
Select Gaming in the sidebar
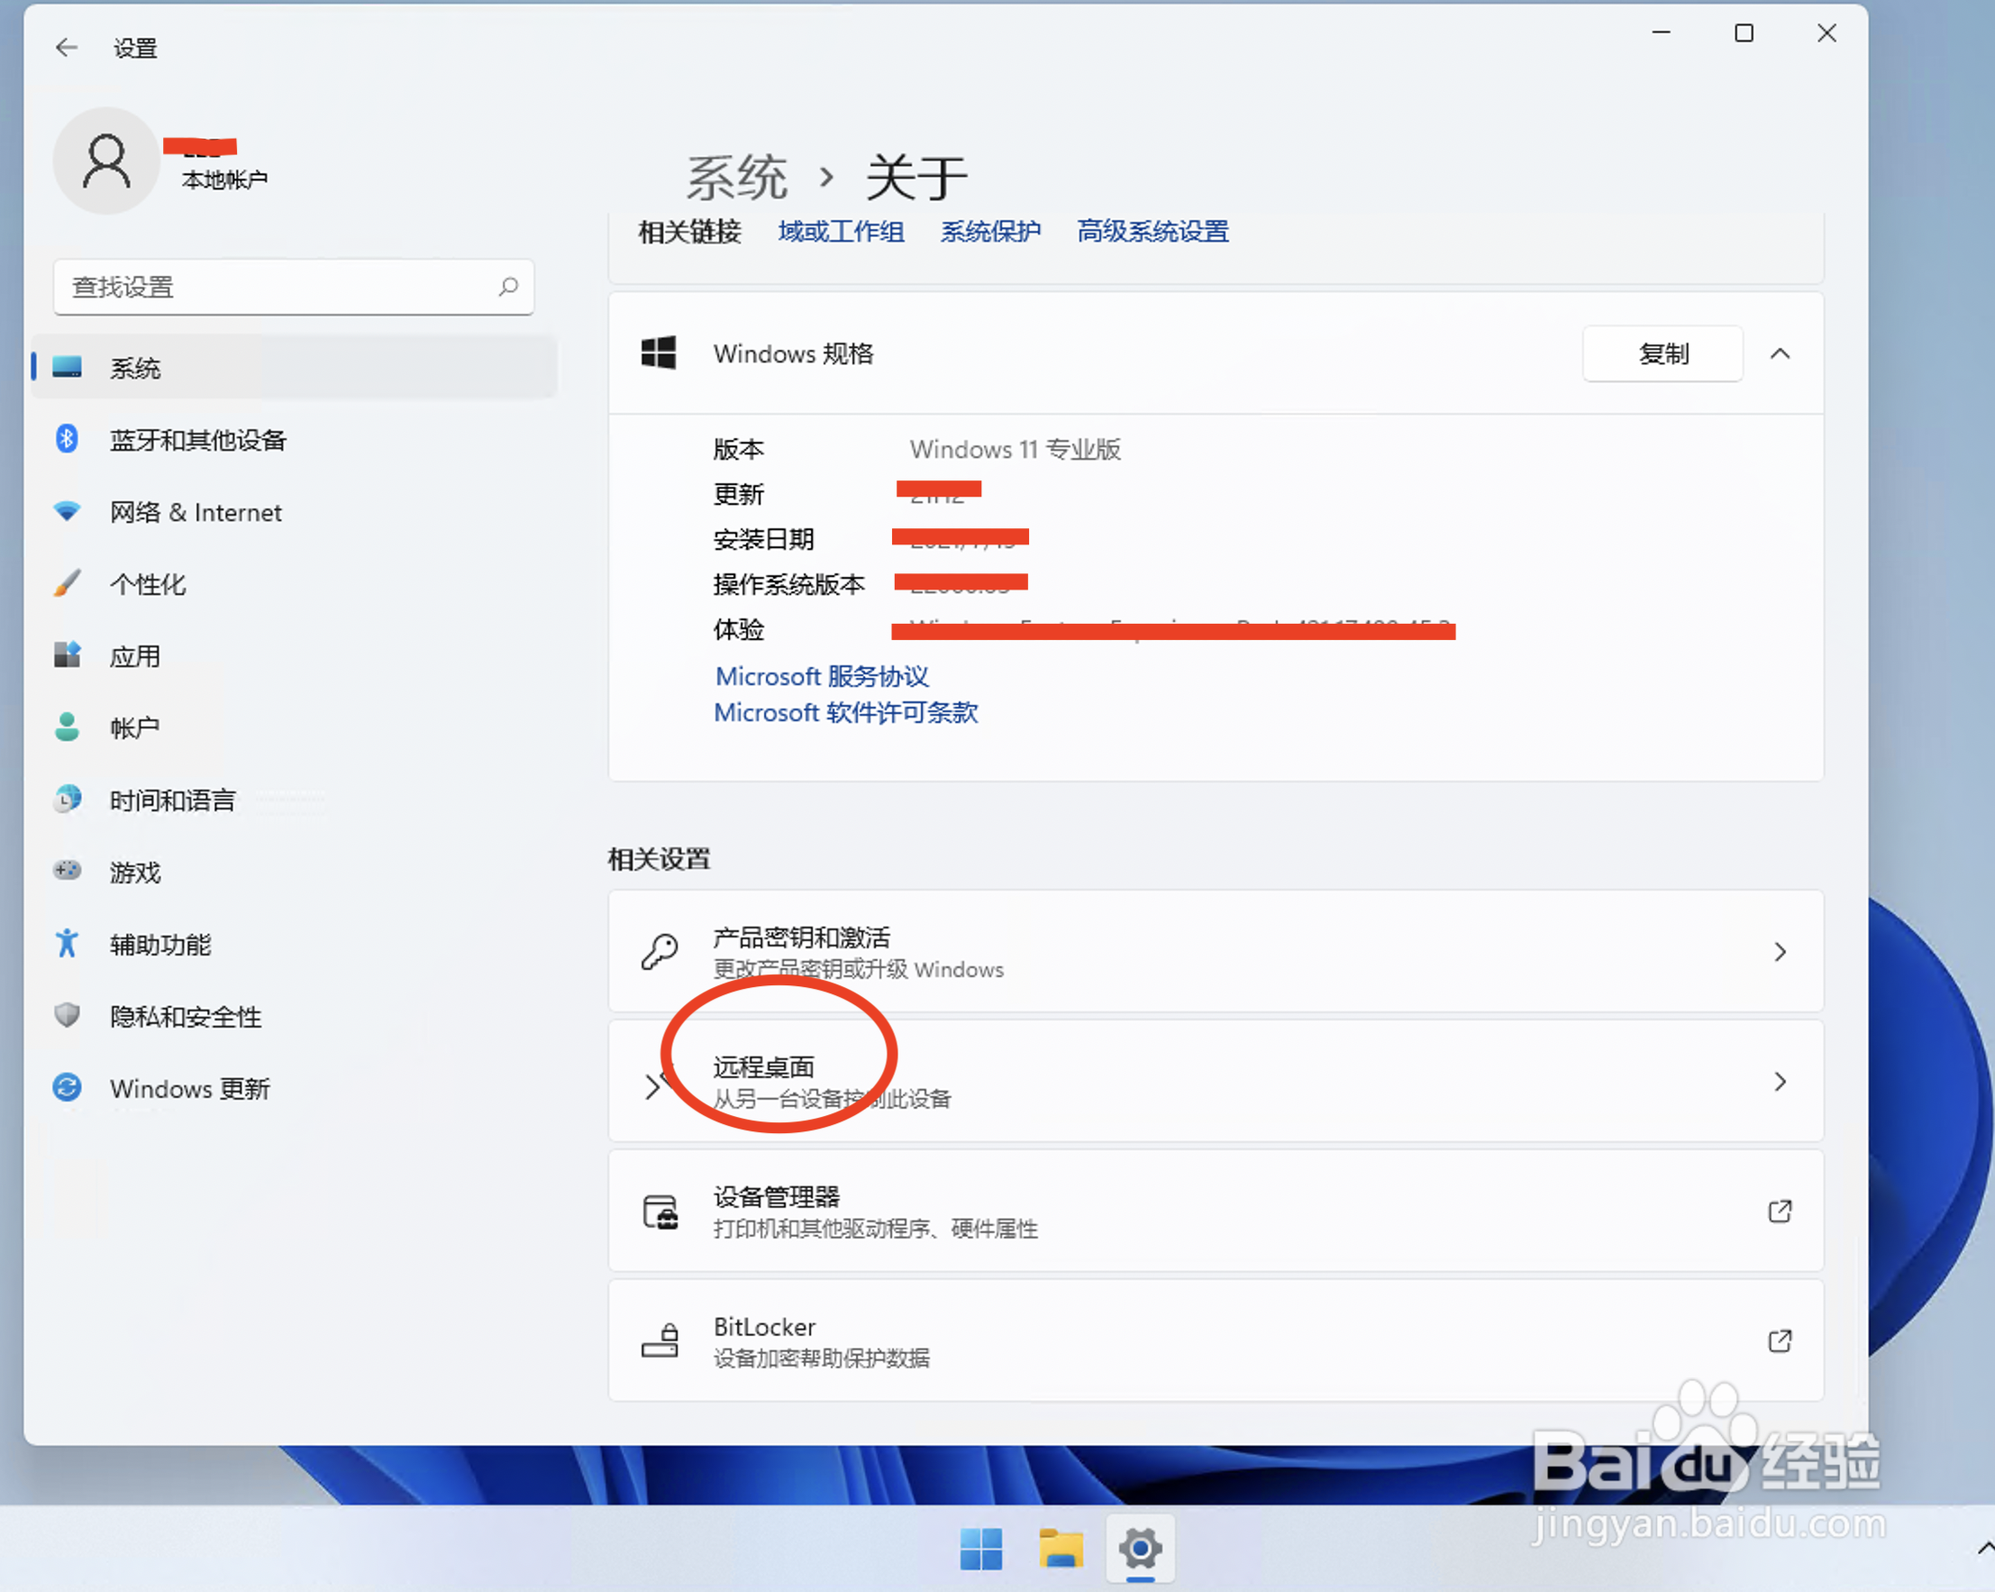(x=135, y=872)
